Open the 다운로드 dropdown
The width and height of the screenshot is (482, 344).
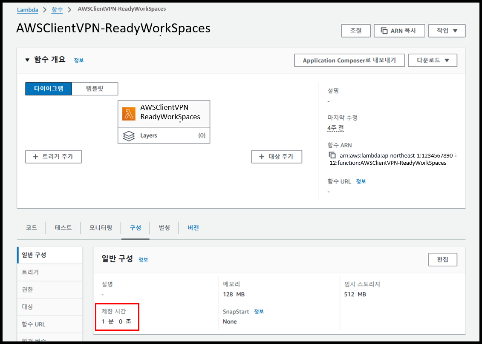tap(433, 60)
